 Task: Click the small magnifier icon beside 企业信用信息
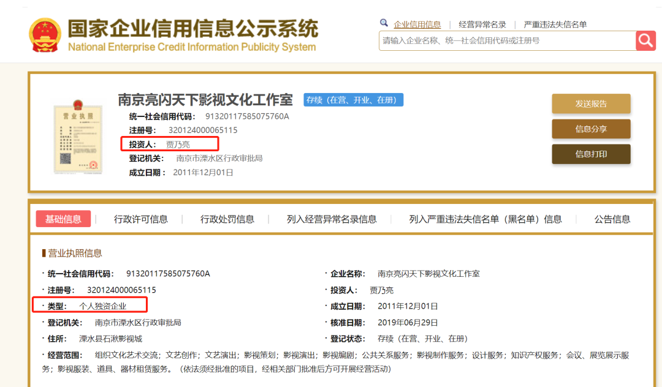(x=383, y=23)
